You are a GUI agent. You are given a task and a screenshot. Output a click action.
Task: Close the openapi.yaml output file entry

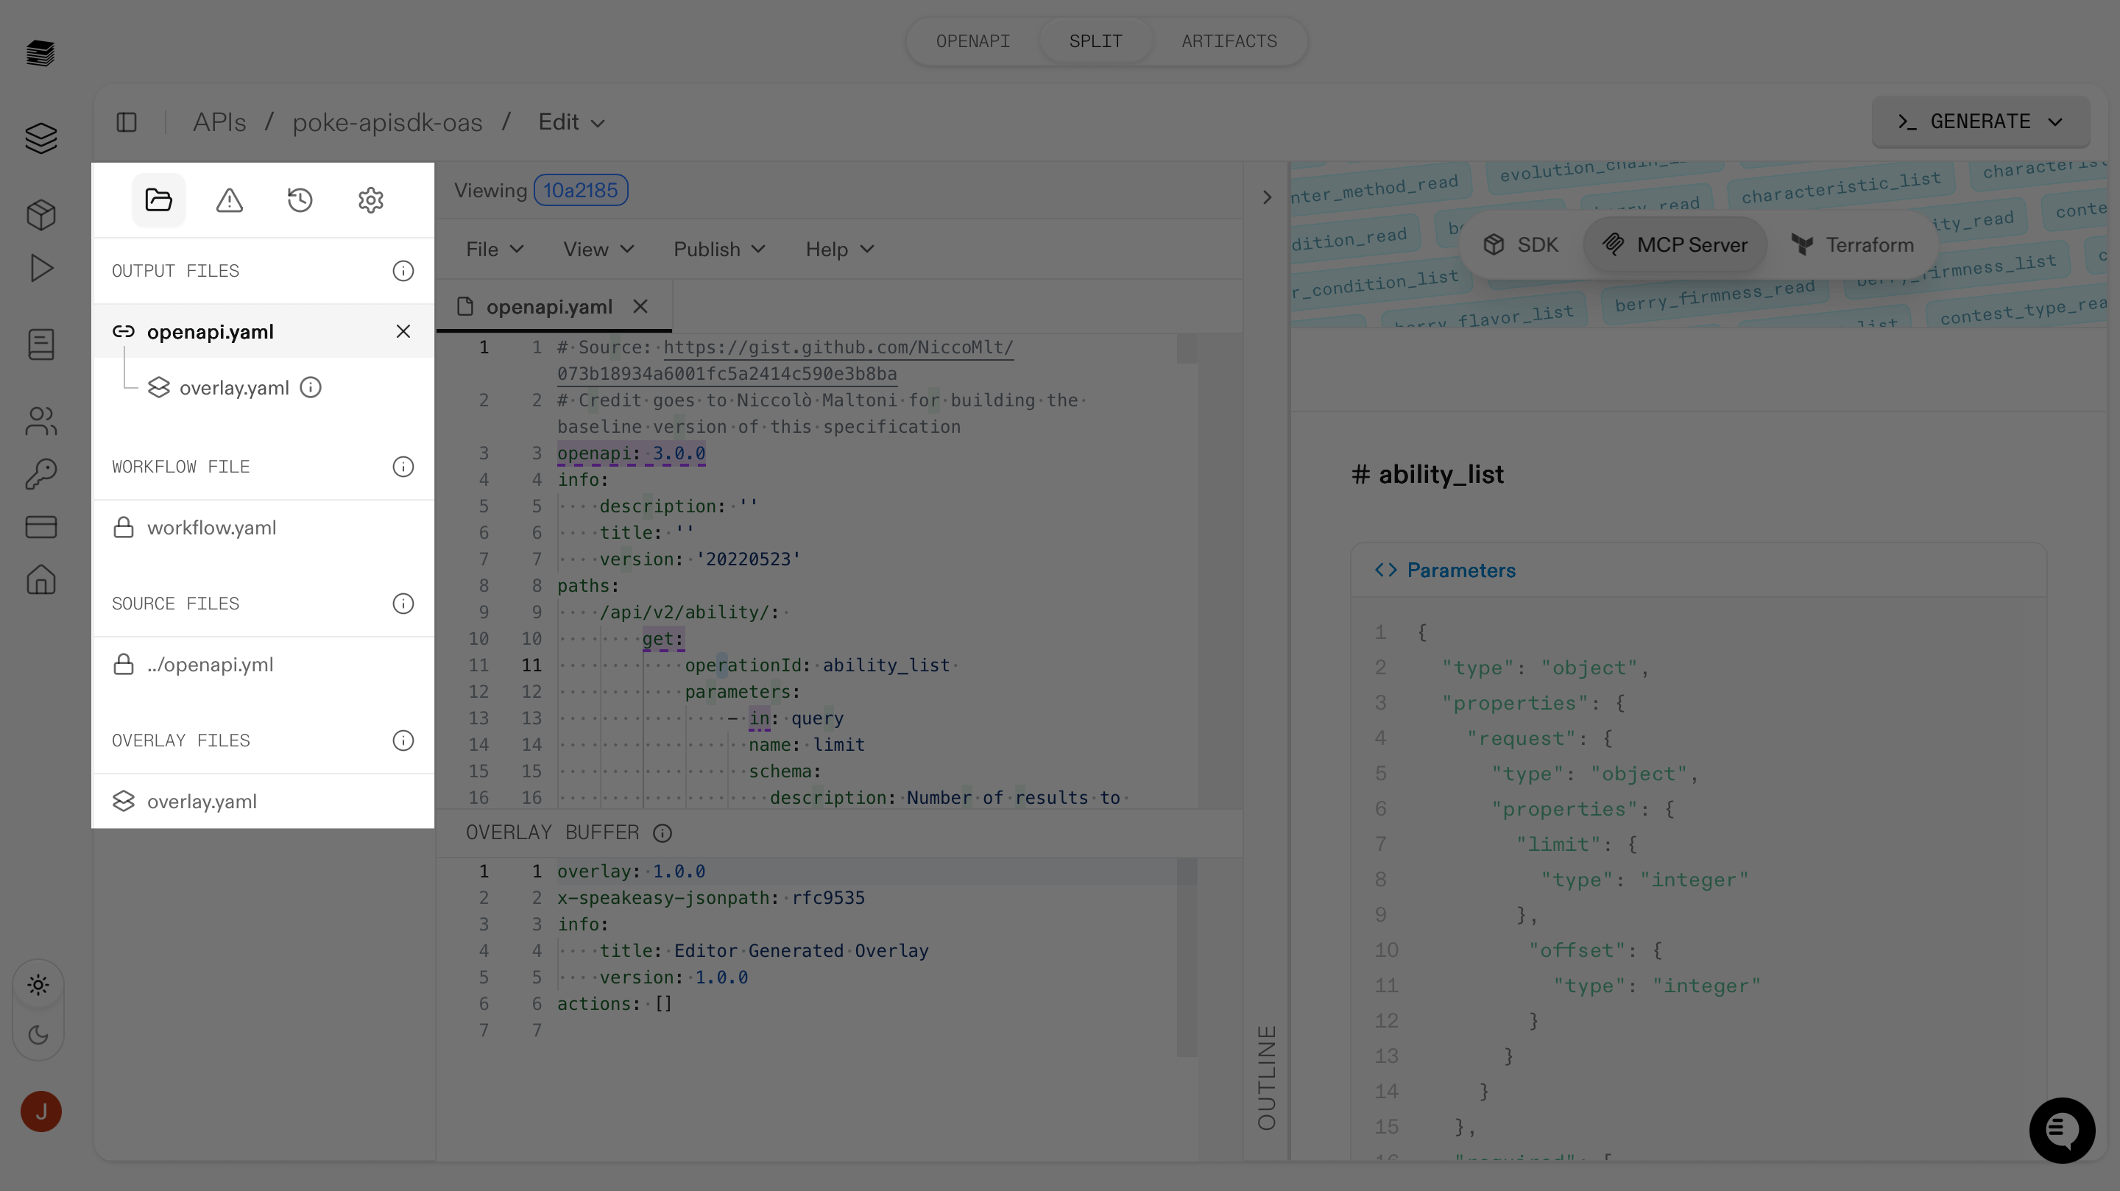tap(403, 331)
